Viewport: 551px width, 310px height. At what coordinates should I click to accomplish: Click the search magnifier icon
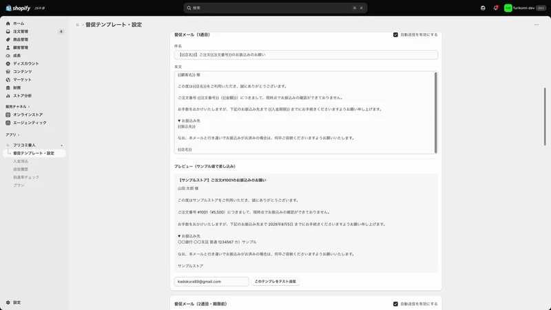[x=189, y=8]
